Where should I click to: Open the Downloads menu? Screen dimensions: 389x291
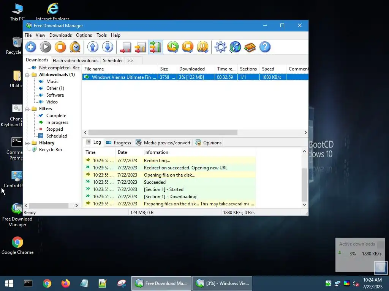(60, 35)
